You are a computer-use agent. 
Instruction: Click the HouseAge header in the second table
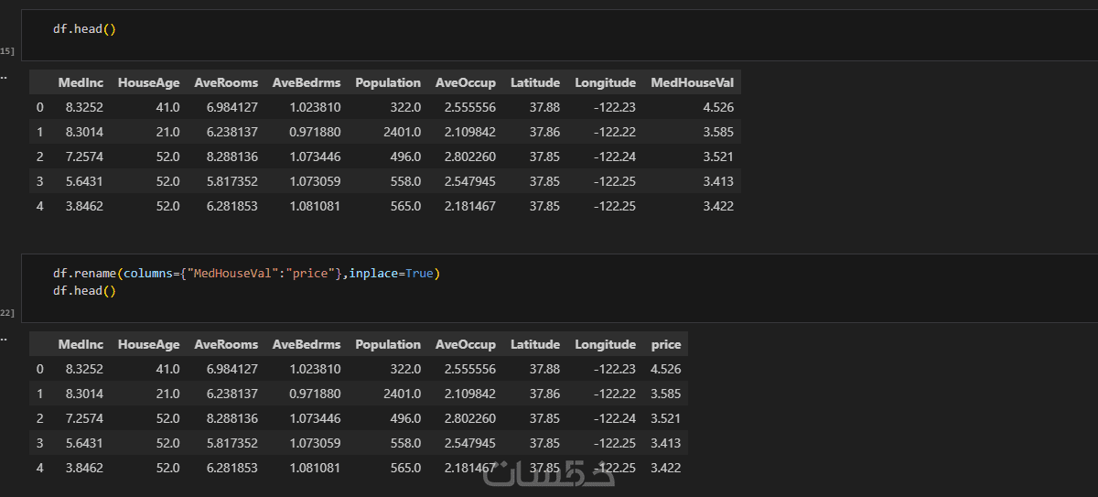pyautogui.click(x=149, y=344)
